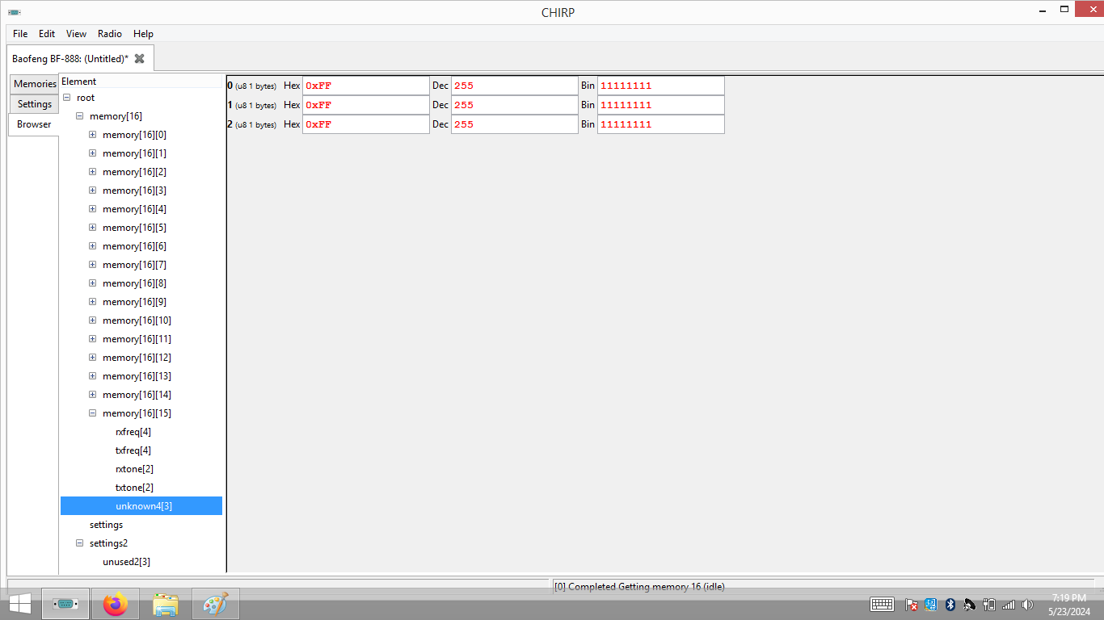
Task: Click Hex field of byte 2
Action: [366, 124]
